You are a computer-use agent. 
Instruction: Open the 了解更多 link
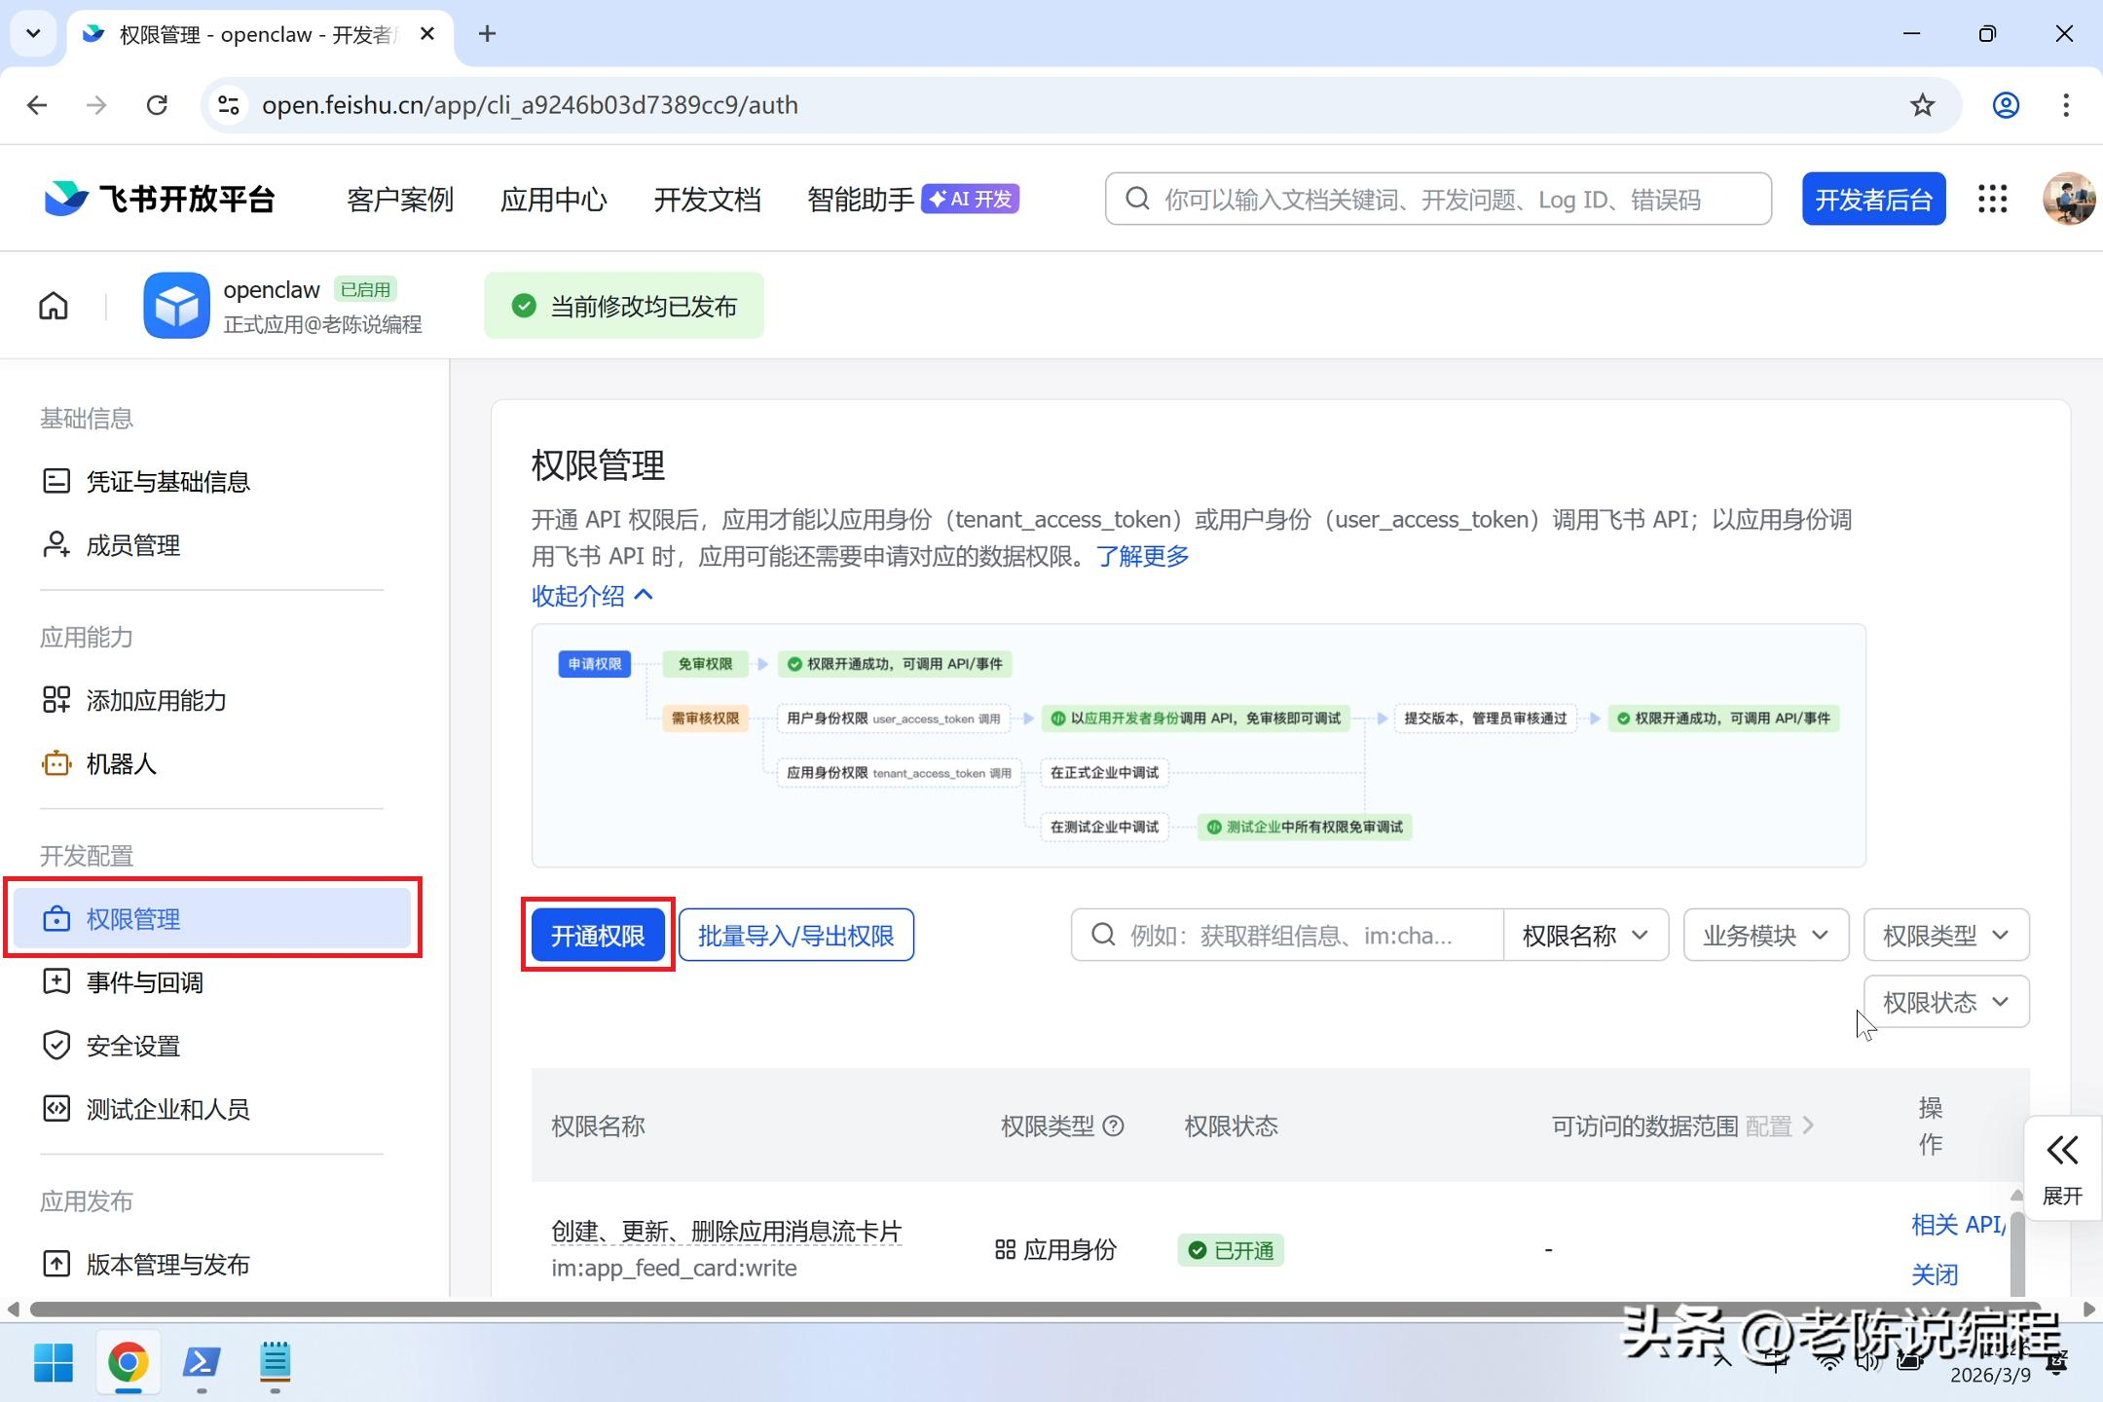click(1142, 556)
